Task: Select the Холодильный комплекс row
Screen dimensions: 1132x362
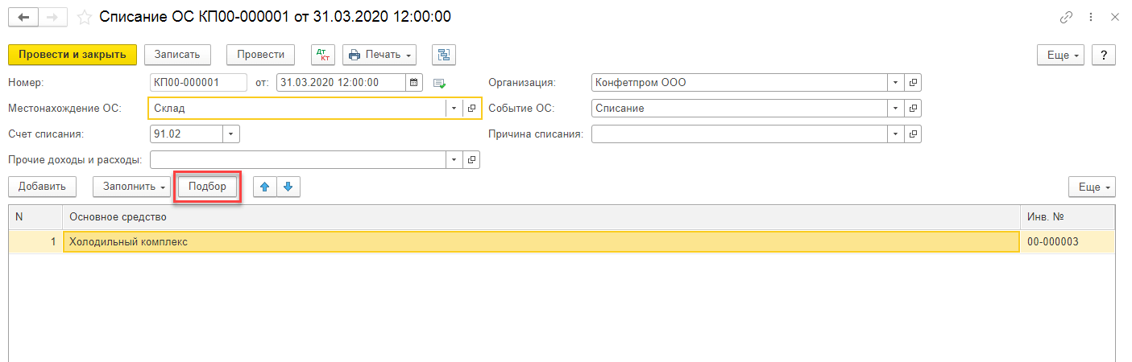Action: (540, 241)
